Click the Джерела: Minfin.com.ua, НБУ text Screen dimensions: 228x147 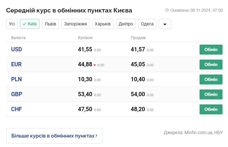pyautogui.click(x=193, y=133)
